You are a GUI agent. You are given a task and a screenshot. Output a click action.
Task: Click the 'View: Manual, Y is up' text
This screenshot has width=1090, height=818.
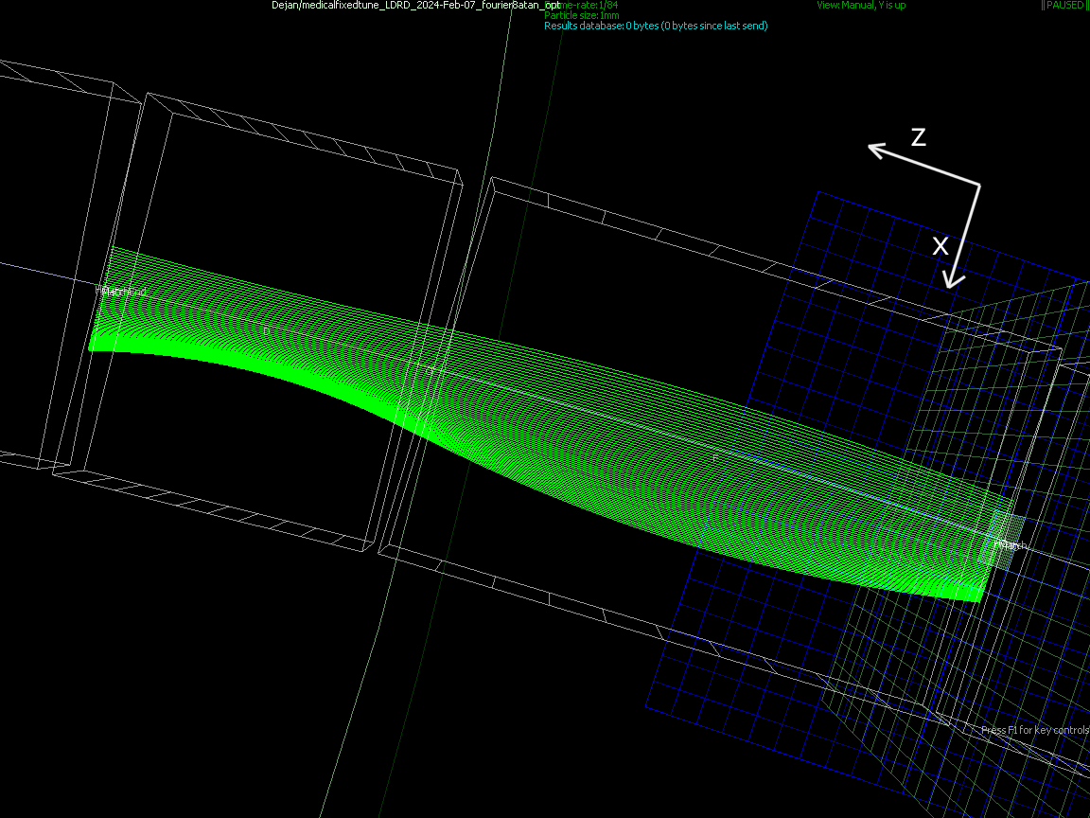[861, 6]
